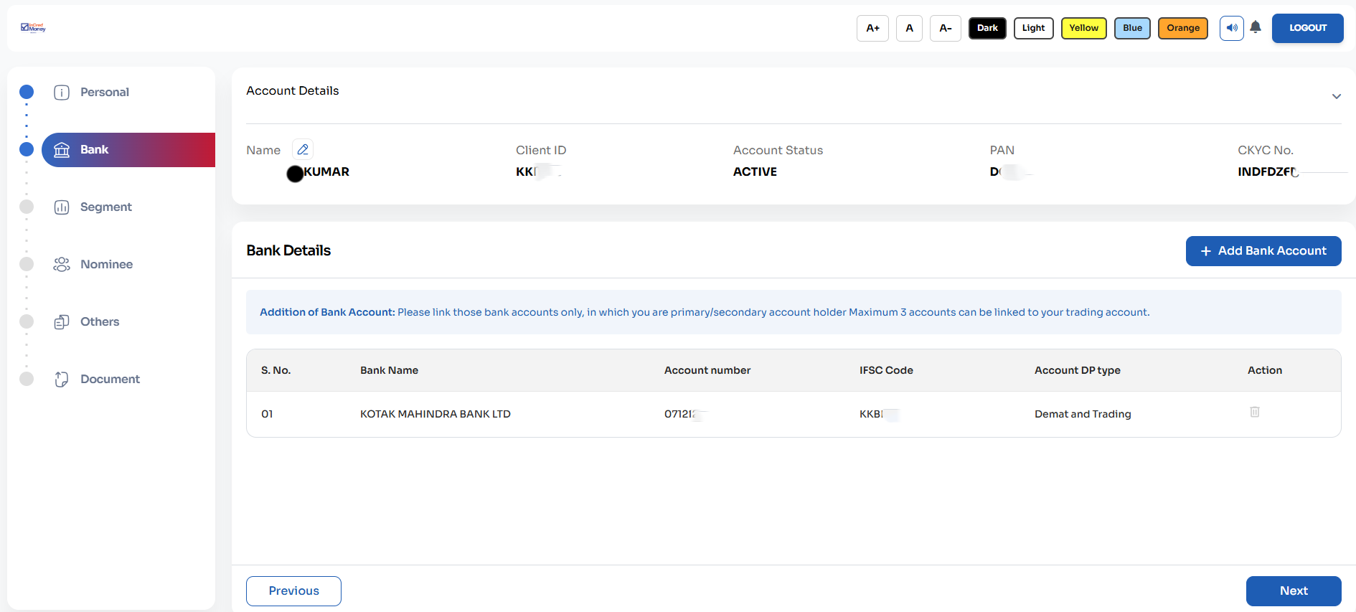Increase font size with A+ button
The image size is (1356, 612).
coord(872,28)
